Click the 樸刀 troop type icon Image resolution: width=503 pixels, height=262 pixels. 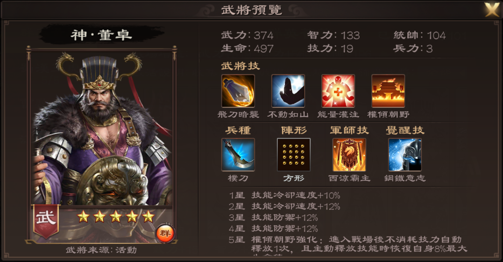coord(238,155)
